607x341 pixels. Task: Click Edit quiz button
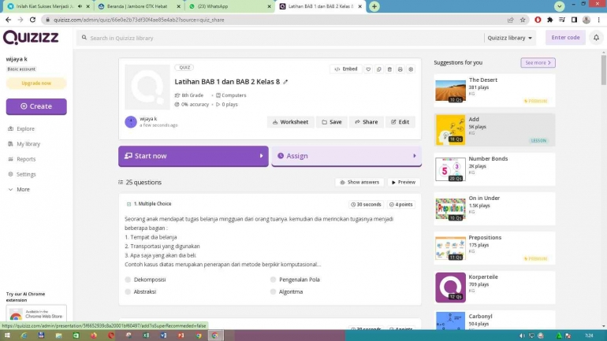400,122
